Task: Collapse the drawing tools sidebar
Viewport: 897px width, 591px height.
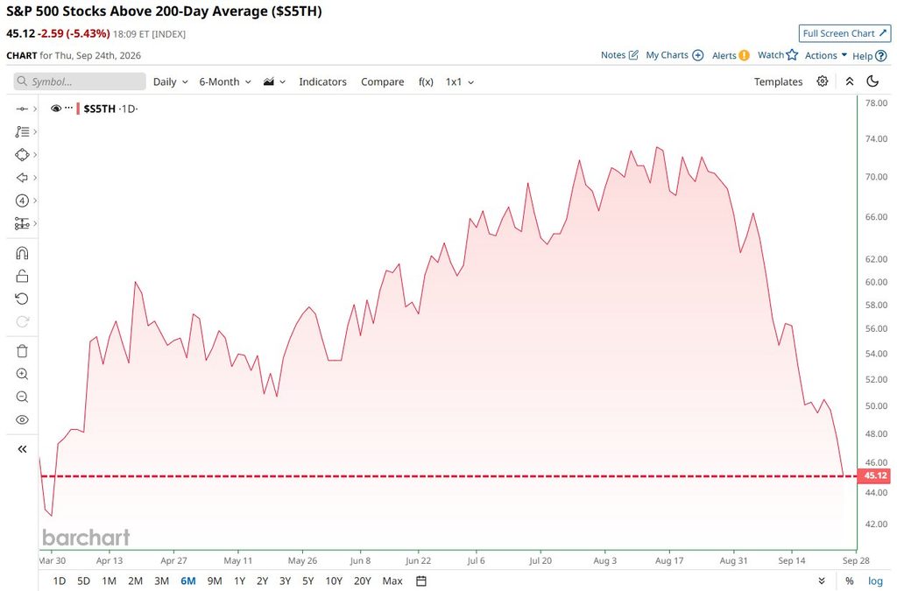Action: tap(22, 449)
